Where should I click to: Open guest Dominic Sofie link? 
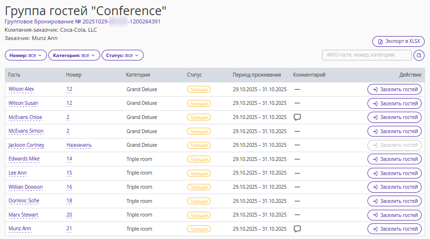[x=24, y=201]
